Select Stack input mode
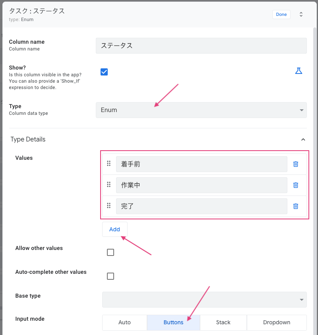This screenshot has width=318, height=335. tap(223, 322)
